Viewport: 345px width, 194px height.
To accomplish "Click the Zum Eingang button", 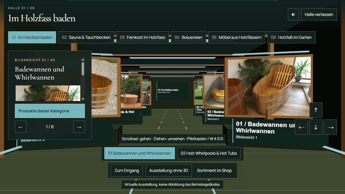I will click(127, 171).
